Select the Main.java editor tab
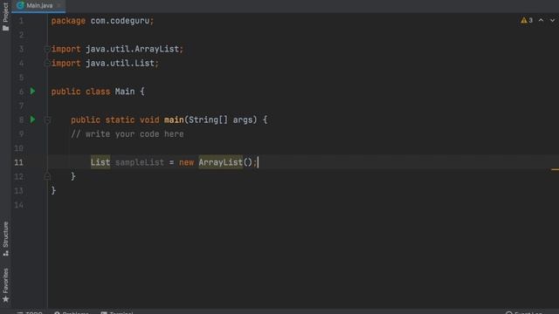 (x=38, y=6)
